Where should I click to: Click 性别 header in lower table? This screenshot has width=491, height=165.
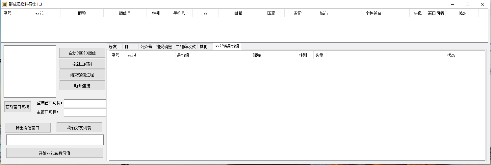pos(305,55)
